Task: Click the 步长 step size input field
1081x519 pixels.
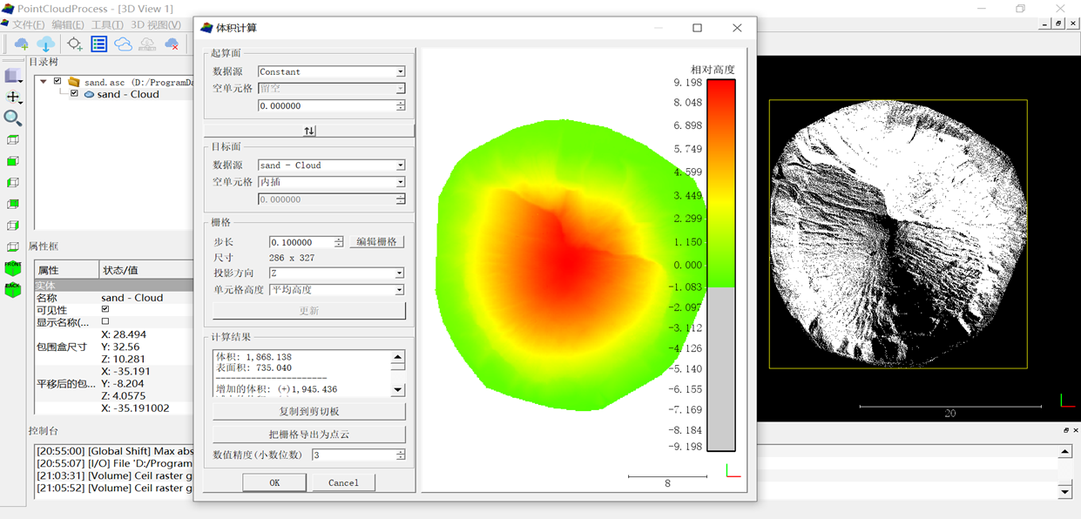Action: coord(301,242)
